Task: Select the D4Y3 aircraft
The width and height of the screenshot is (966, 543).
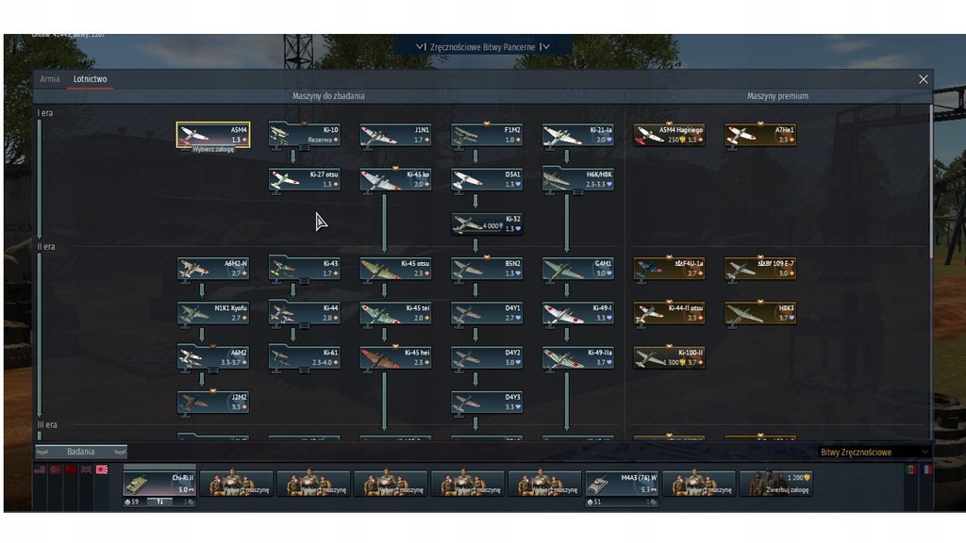Action: pyautogui.click(x=487, y=402)
